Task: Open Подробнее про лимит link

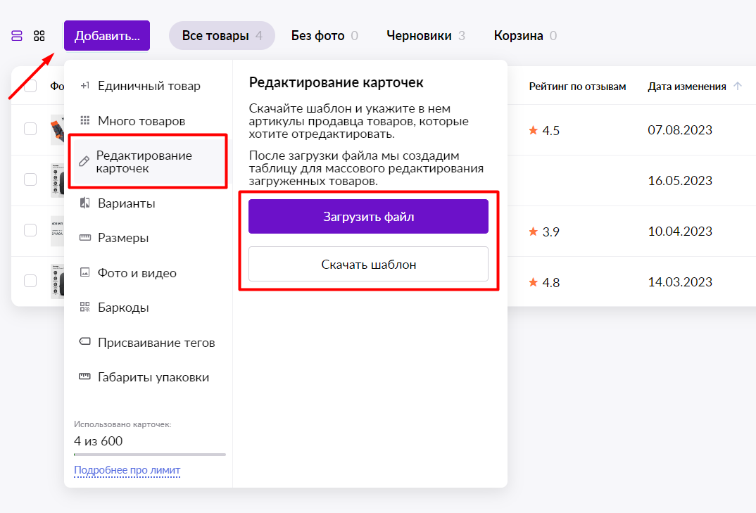Action: click(127, 469)
